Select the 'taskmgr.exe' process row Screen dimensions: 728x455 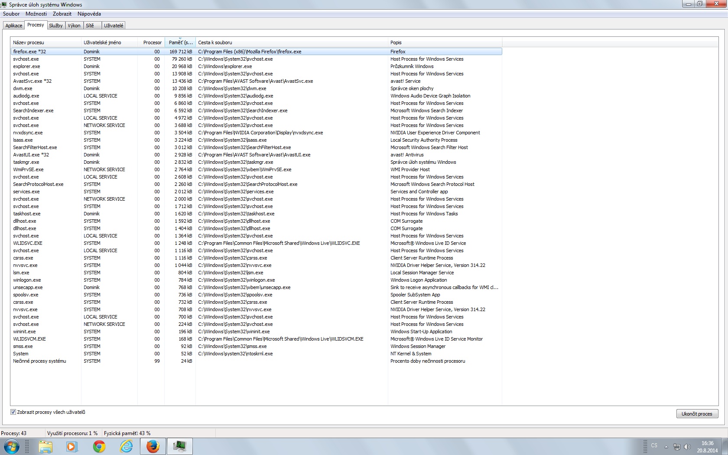coord(257,162)
